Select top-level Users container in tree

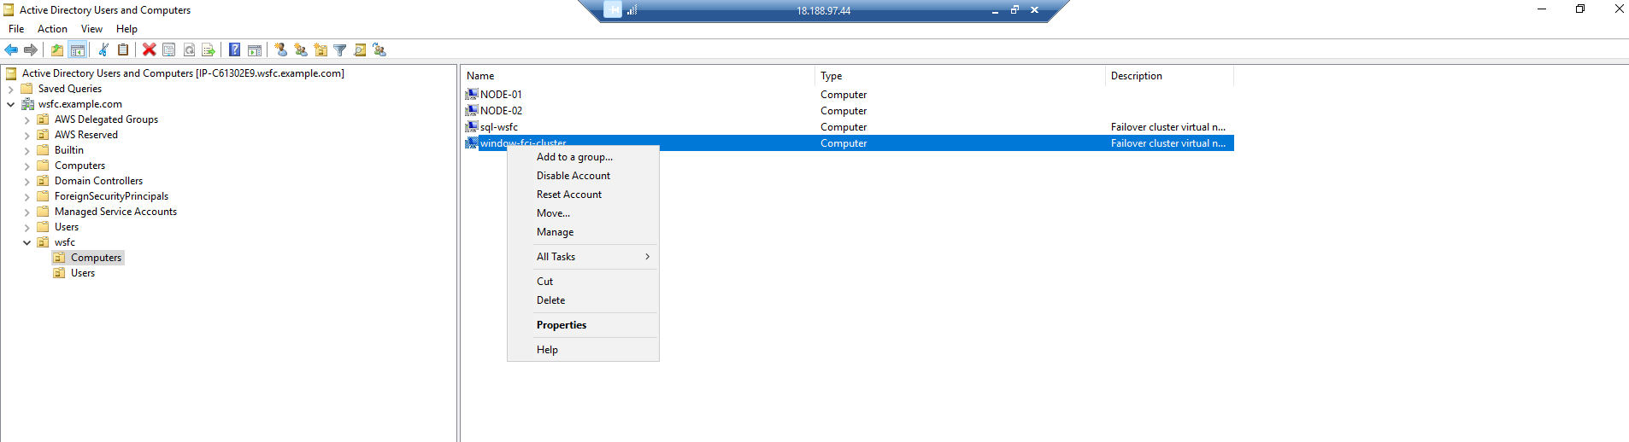pos(67,227)
